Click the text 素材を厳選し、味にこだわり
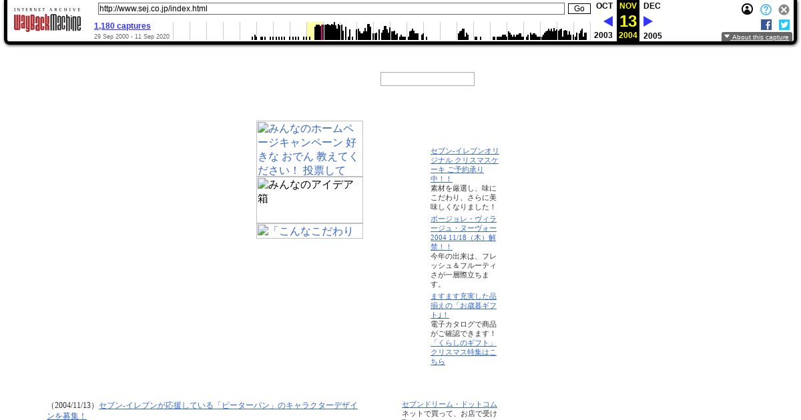 coord(463,198)
